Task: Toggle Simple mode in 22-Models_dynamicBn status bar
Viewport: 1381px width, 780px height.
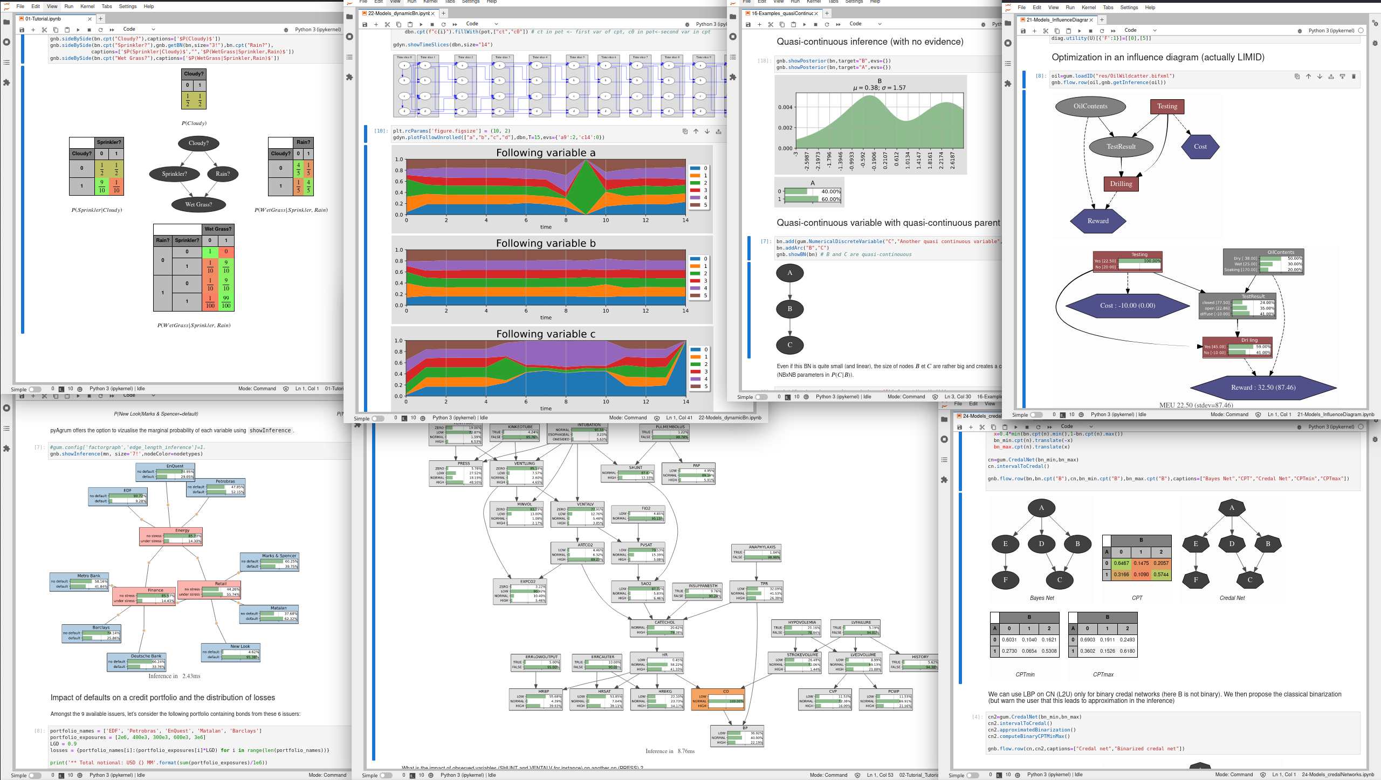Action: tap(377, 418)
